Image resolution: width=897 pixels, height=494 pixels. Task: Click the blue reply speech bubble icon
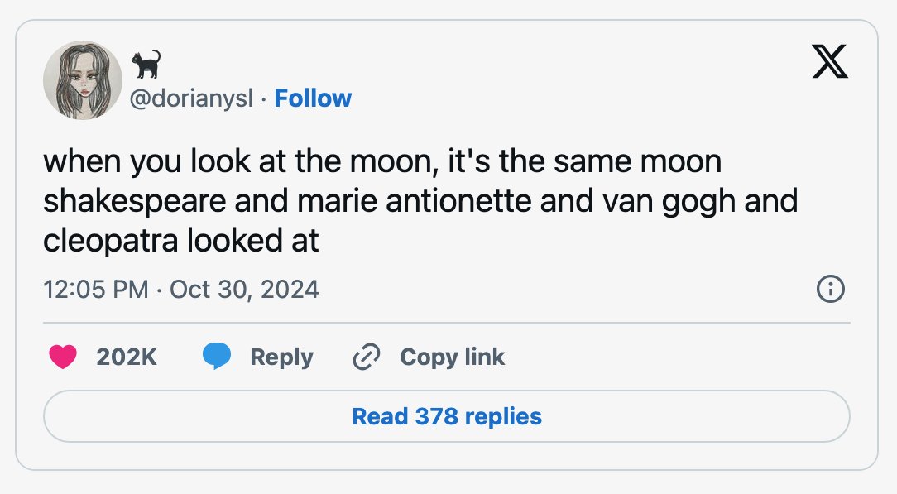coord(217,357)
